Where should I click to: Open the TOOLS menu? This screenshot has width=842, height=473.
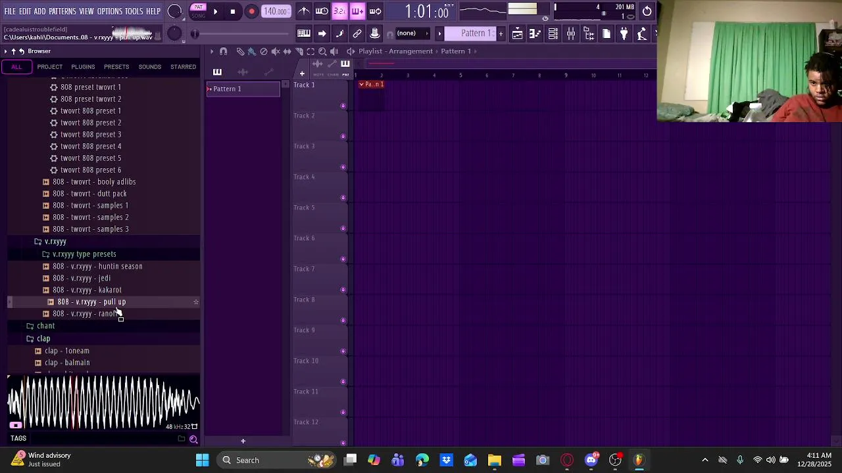134,11
